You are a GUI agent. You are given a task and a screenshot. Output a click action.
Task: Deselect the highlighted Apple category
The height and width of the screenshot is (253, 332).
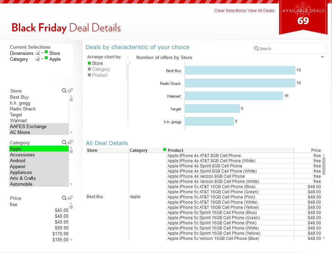pos(39,149)
